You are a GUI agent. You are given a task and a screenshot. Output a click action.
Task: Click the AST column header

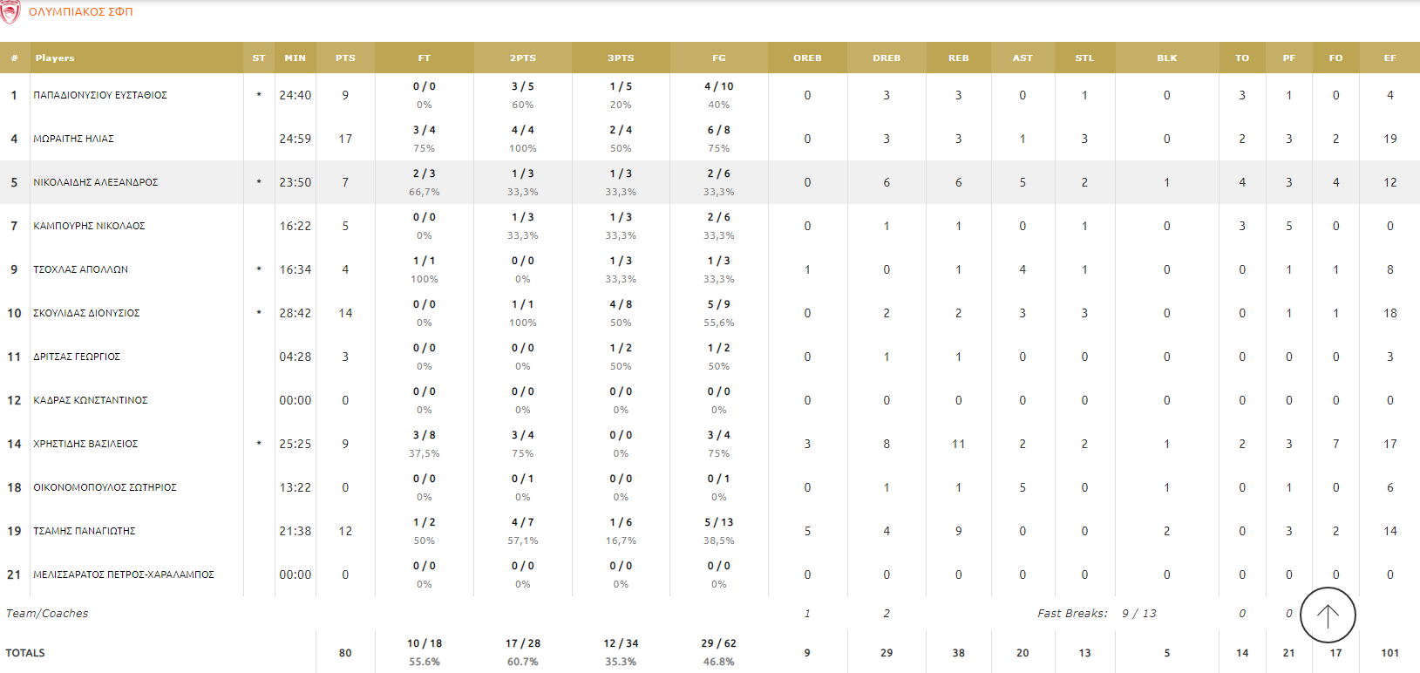point(1023,58)
